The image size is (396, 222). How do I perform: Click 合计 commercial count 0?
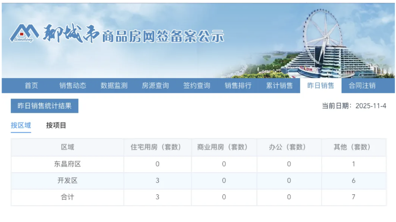click(224, 197)
